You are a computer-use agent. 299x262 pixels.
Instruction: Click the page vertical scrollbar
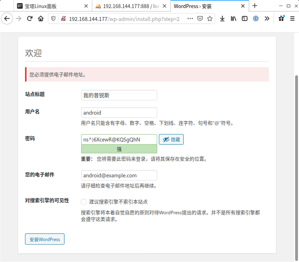click(x=297, y=168)
